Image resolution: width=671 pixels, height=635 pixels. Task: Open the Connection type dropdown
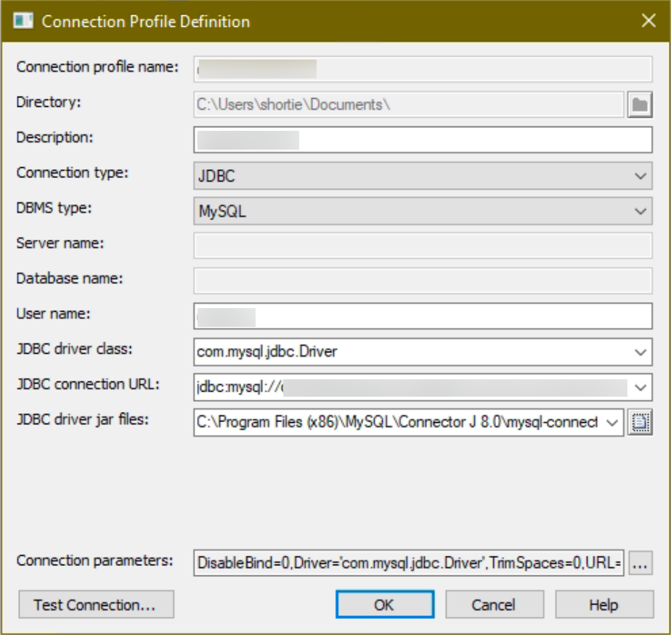click(x=640, y=176)
